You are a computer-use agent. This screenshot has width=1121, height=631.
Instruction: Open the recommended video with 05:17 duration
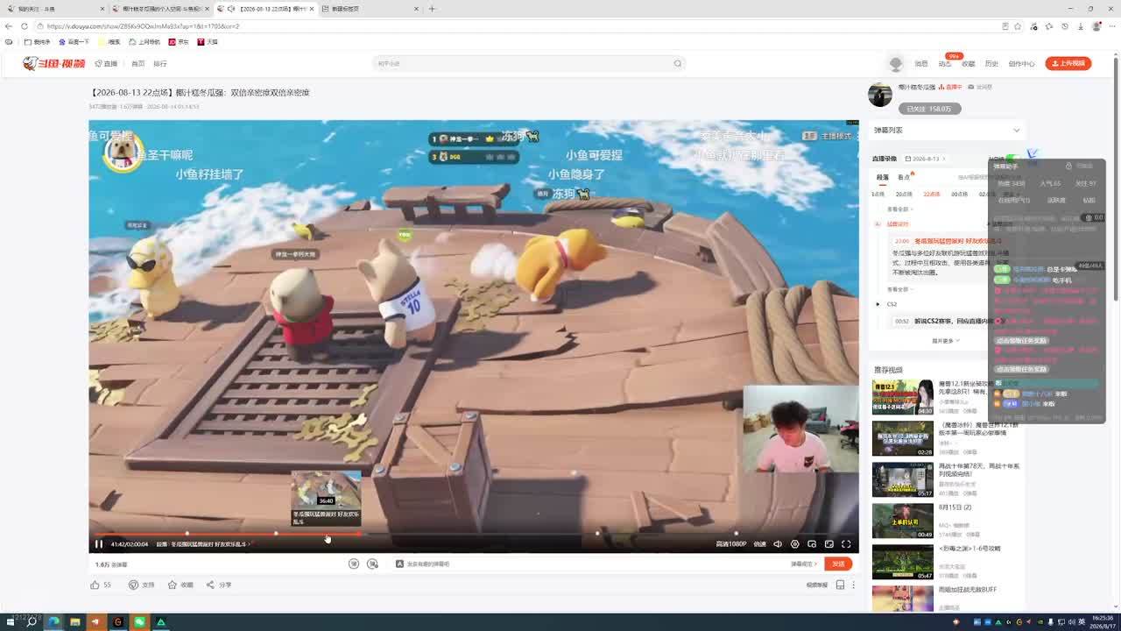[902, 479]
